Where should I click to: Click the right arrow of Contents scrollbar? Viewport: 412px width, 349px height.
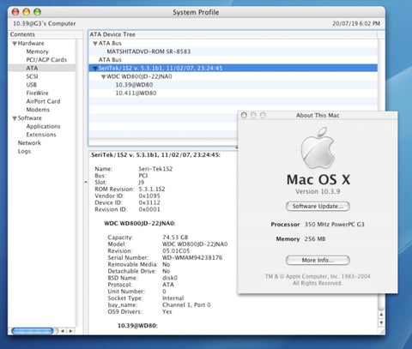[x=70, y=331]
